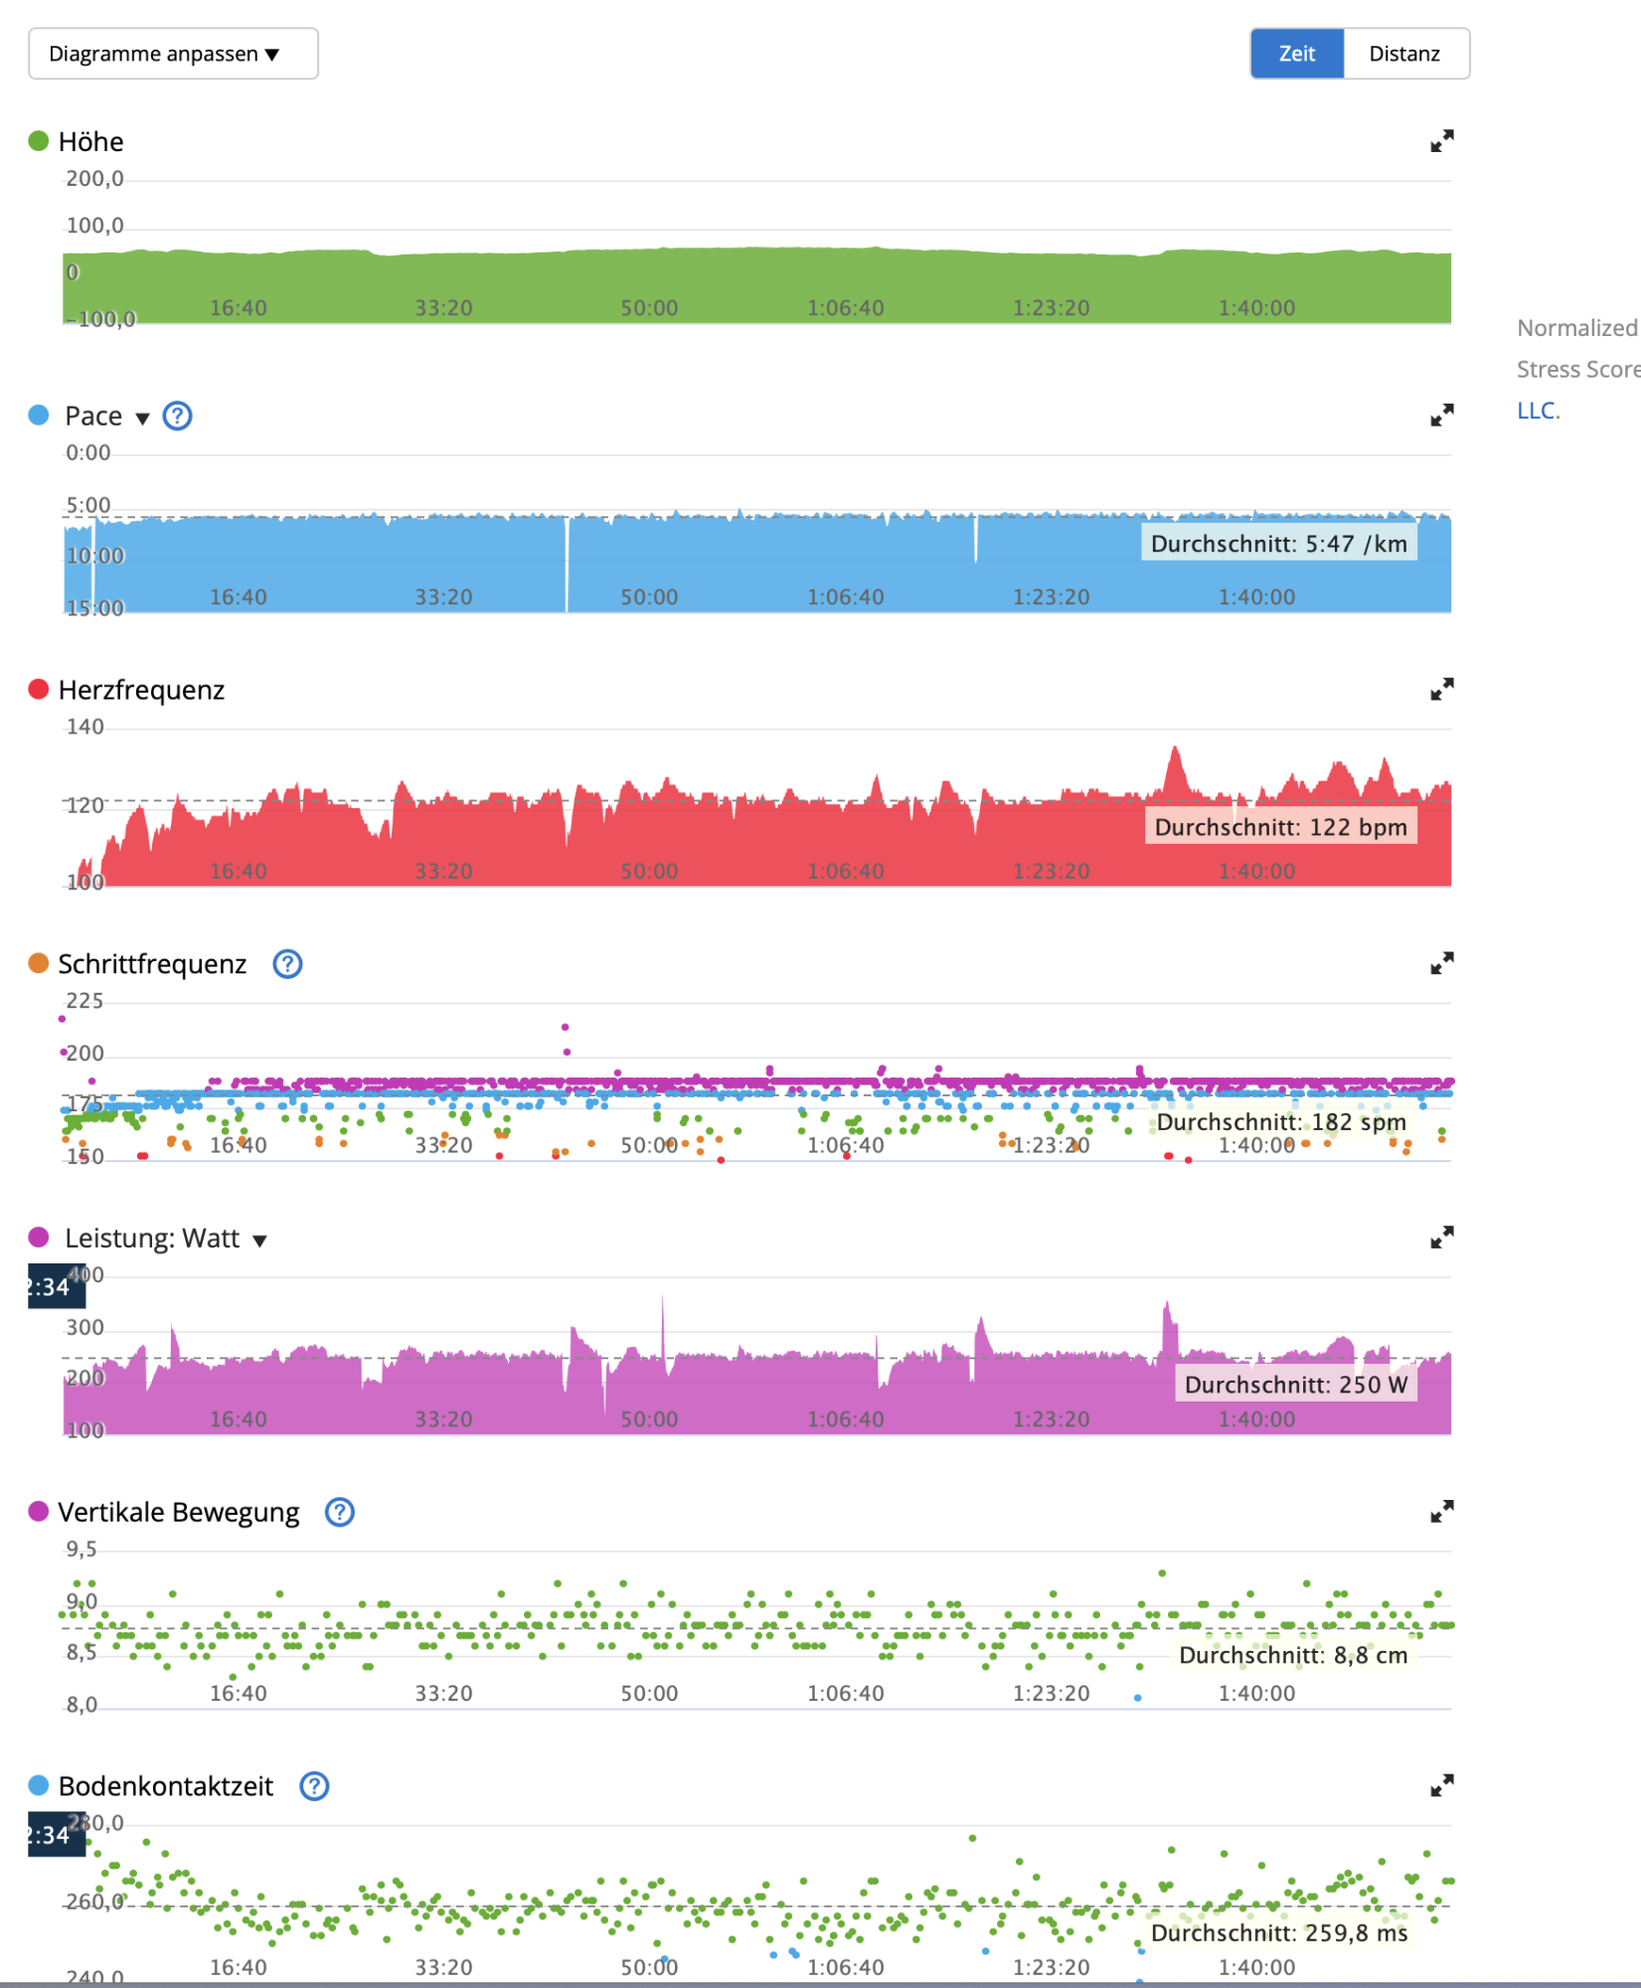Expand the Schrittfrequenz chart to fullscreen

1441,964
